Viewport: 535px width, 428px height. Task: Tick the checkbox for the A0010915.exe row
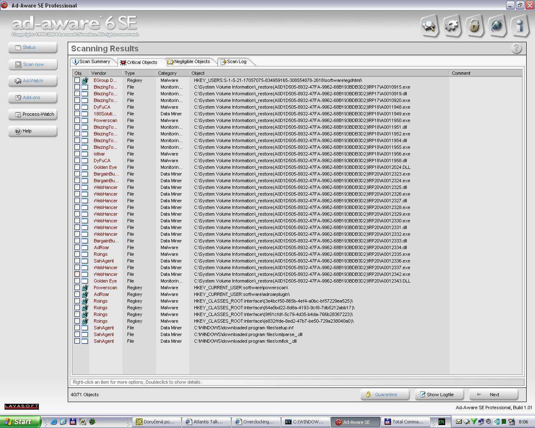[77, 87]
